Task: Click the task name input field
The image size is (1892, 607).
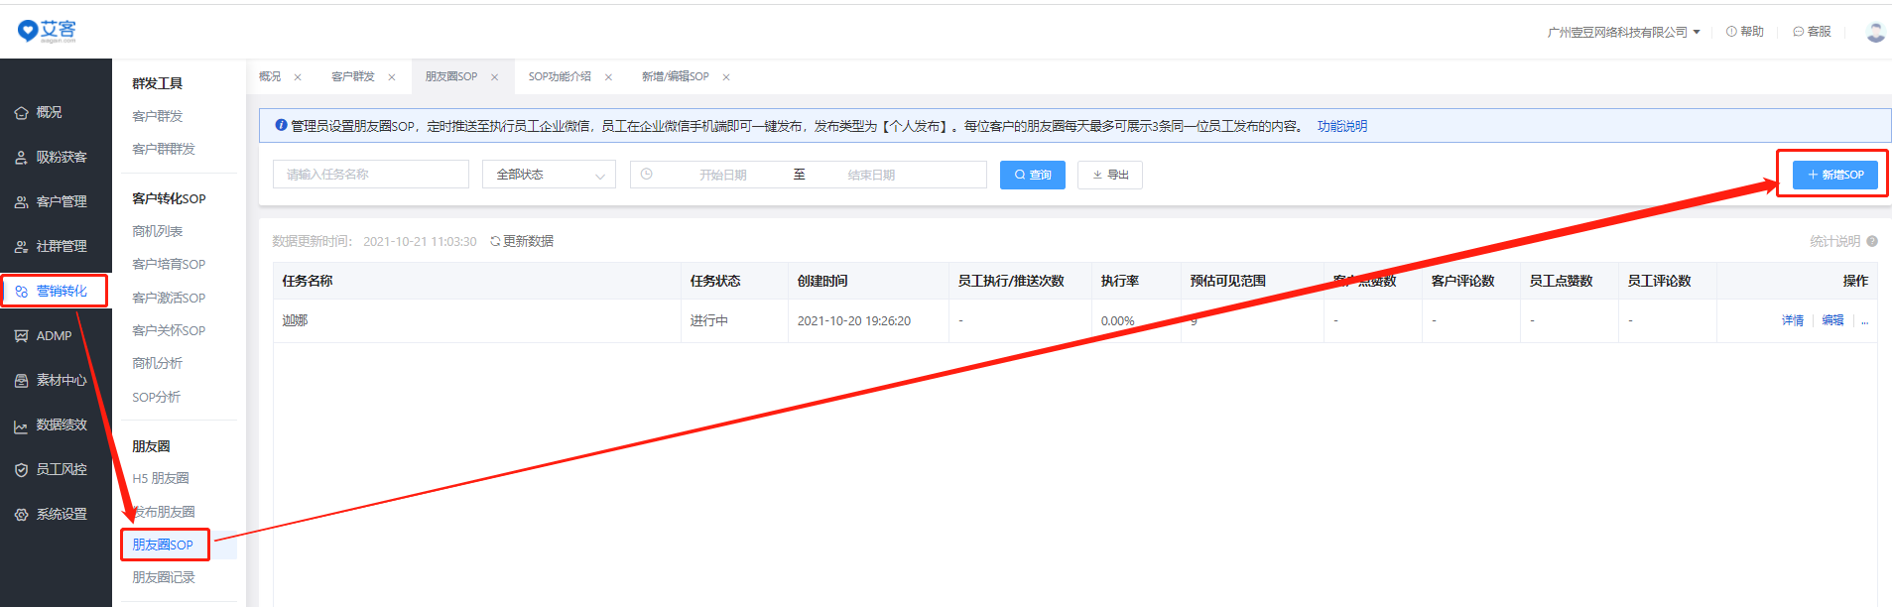Action: (370, 175)
